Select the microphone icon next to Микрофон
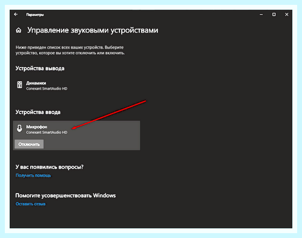The image size is (302, 238). (x=19, y=128)
